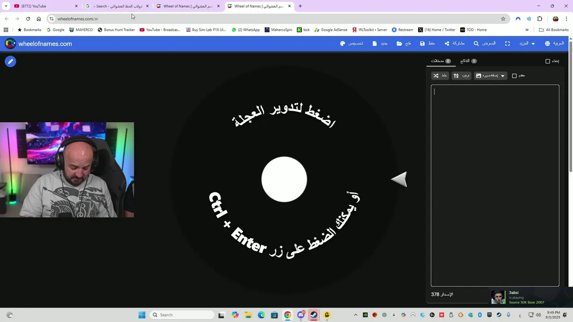The width and height of the screenshot is (573, 322).
Task: Save the wheel with حفظ
Action: click(x=428, y=43)
